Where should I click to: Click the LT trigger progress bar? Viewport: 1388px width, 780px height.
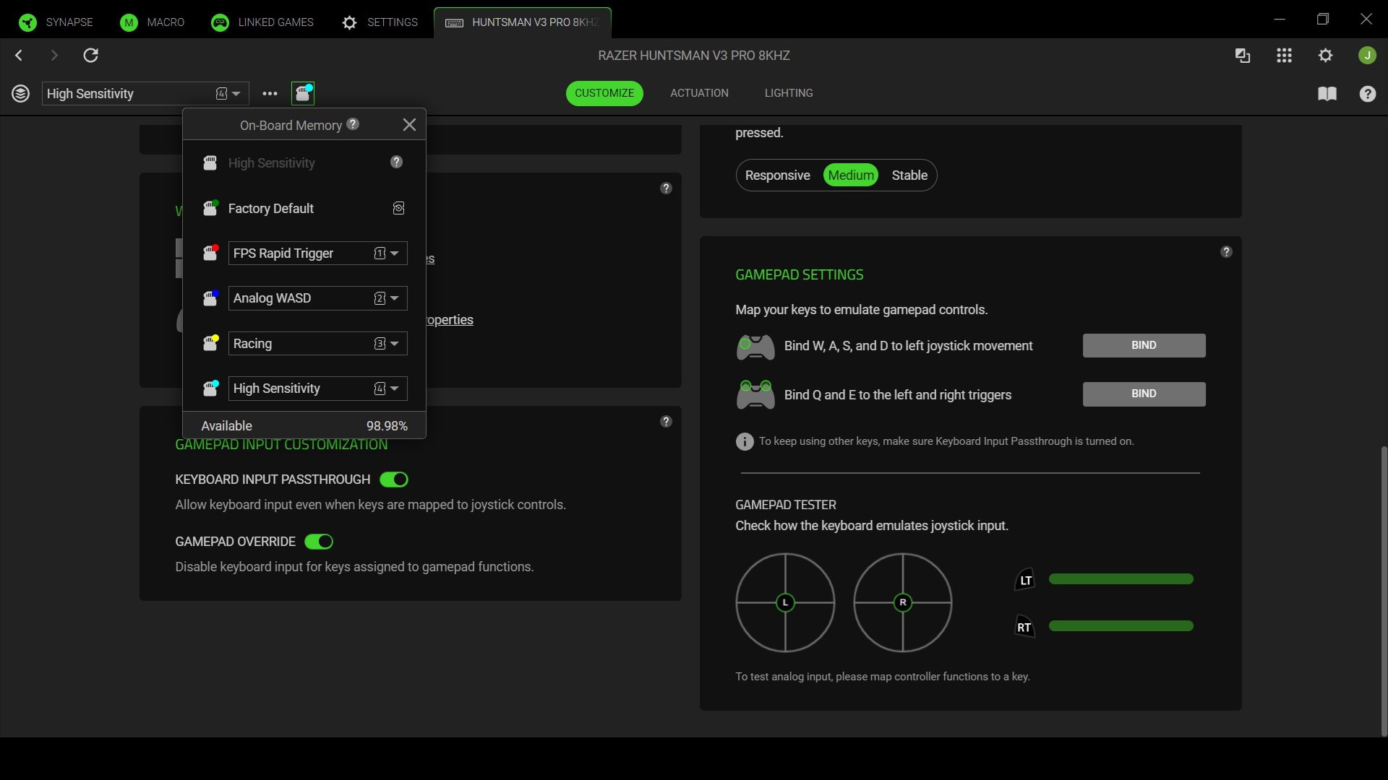(x=1121, y=578)
